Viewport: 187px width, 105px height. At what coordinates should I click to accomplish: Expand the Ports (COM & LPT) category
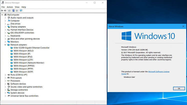(5, 75)
